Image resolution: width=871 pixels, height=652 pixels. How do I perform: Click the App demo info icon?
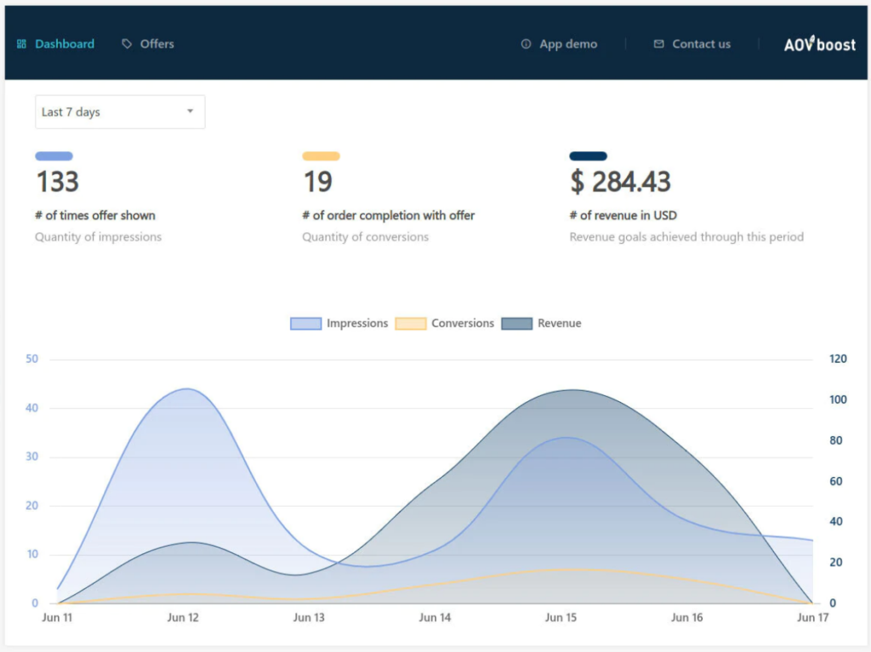[x=526, y=44]
